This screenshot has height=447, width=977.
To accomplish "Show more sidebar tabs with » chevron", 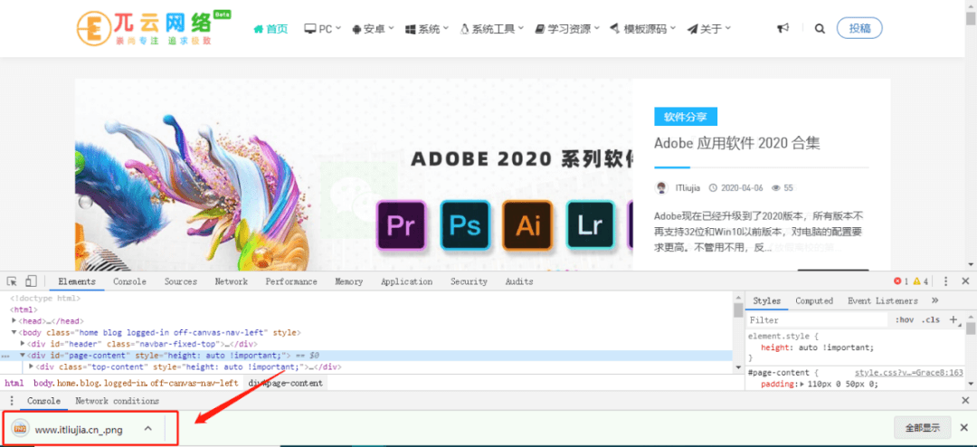I will (934, 300).
